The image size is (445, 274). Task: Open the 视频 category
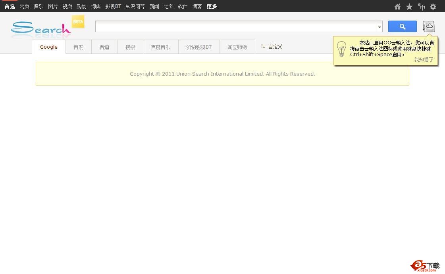pos(67,6)
